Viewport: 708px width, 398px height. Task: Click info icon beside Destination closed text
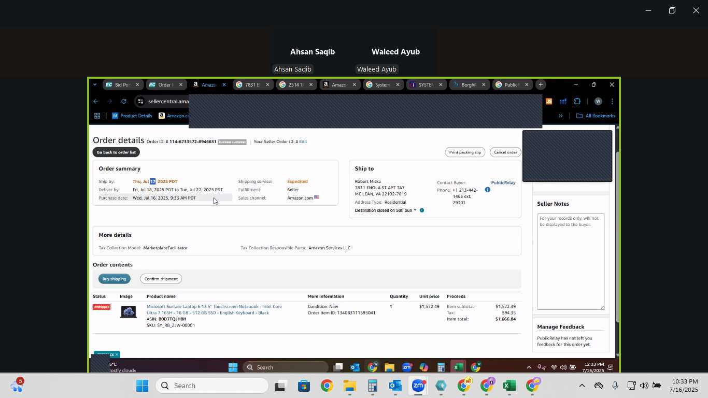422,210
